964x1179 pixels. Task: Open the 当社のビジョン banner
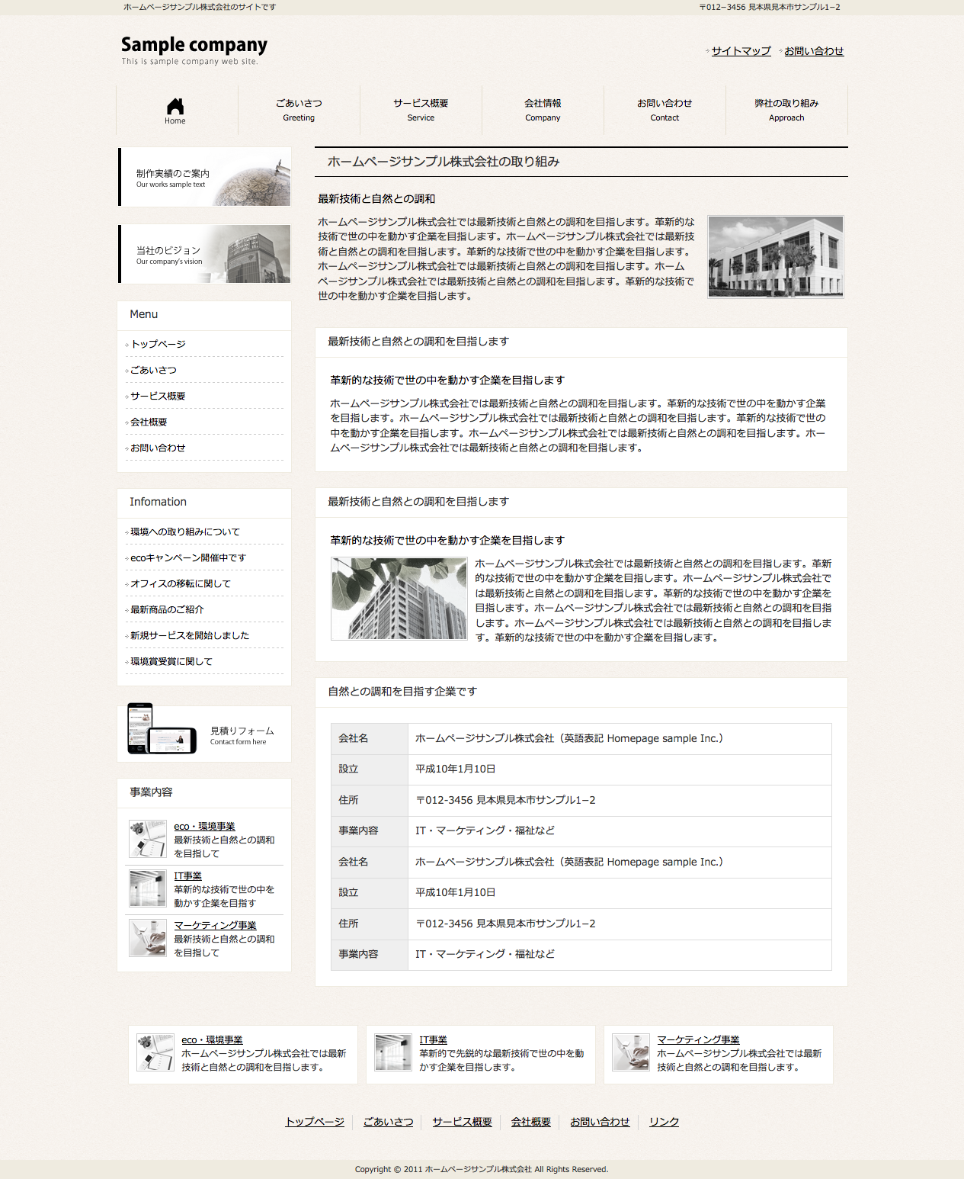point(204,254)
